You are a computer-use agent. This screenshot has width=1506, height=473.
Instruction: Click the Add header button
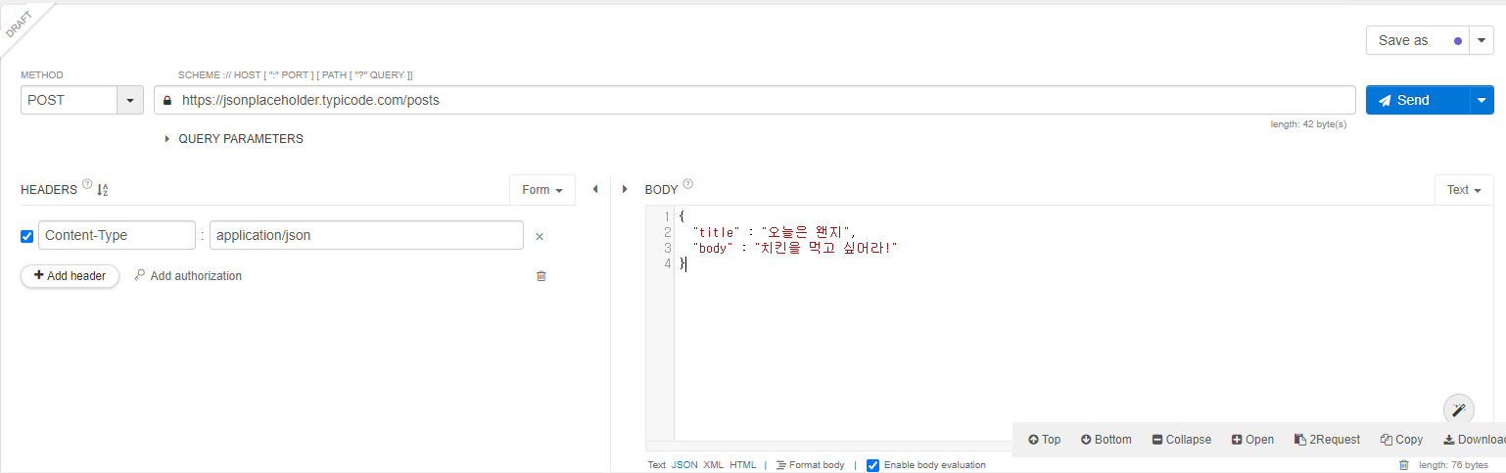(x=70, y=276)
